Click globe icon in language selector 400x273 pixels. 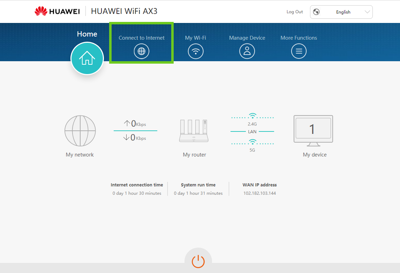click(316, 12)
